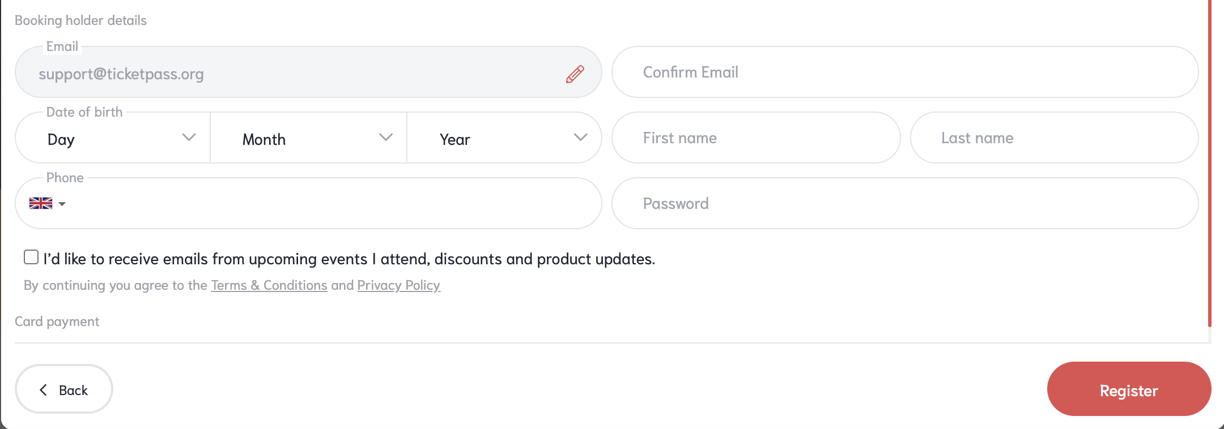Expand the Month of birth selector
This screenshot has width=1224, height=429.
(309, 138)
